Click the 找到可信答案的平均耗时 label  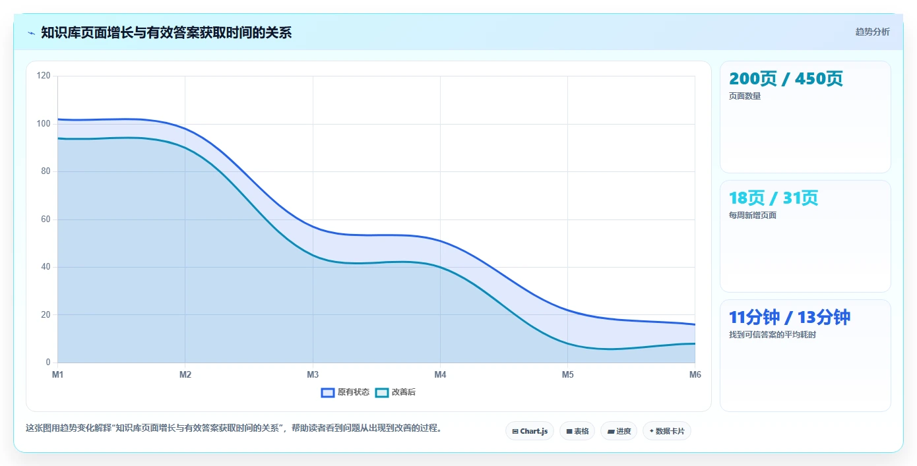tap(773, 335)
